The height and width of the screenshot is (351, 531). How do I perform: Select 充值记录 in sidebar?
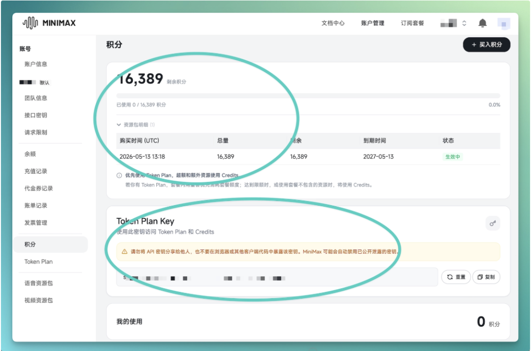click(x=35, y=171)
